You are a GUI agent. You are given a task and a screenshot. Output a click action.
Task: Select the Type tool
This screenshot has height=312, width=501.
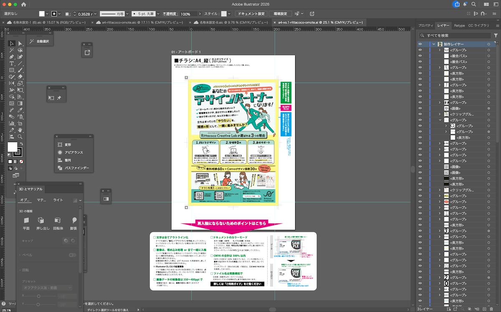coord(12,63)
